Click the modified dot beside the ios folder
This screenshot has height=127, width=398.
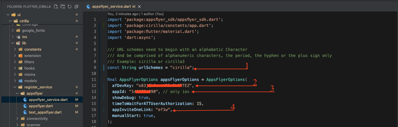76,37
